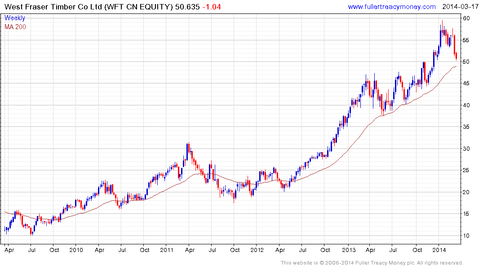Click the y-axis value 60
This screenshot has height=269, width=483.
466,18
